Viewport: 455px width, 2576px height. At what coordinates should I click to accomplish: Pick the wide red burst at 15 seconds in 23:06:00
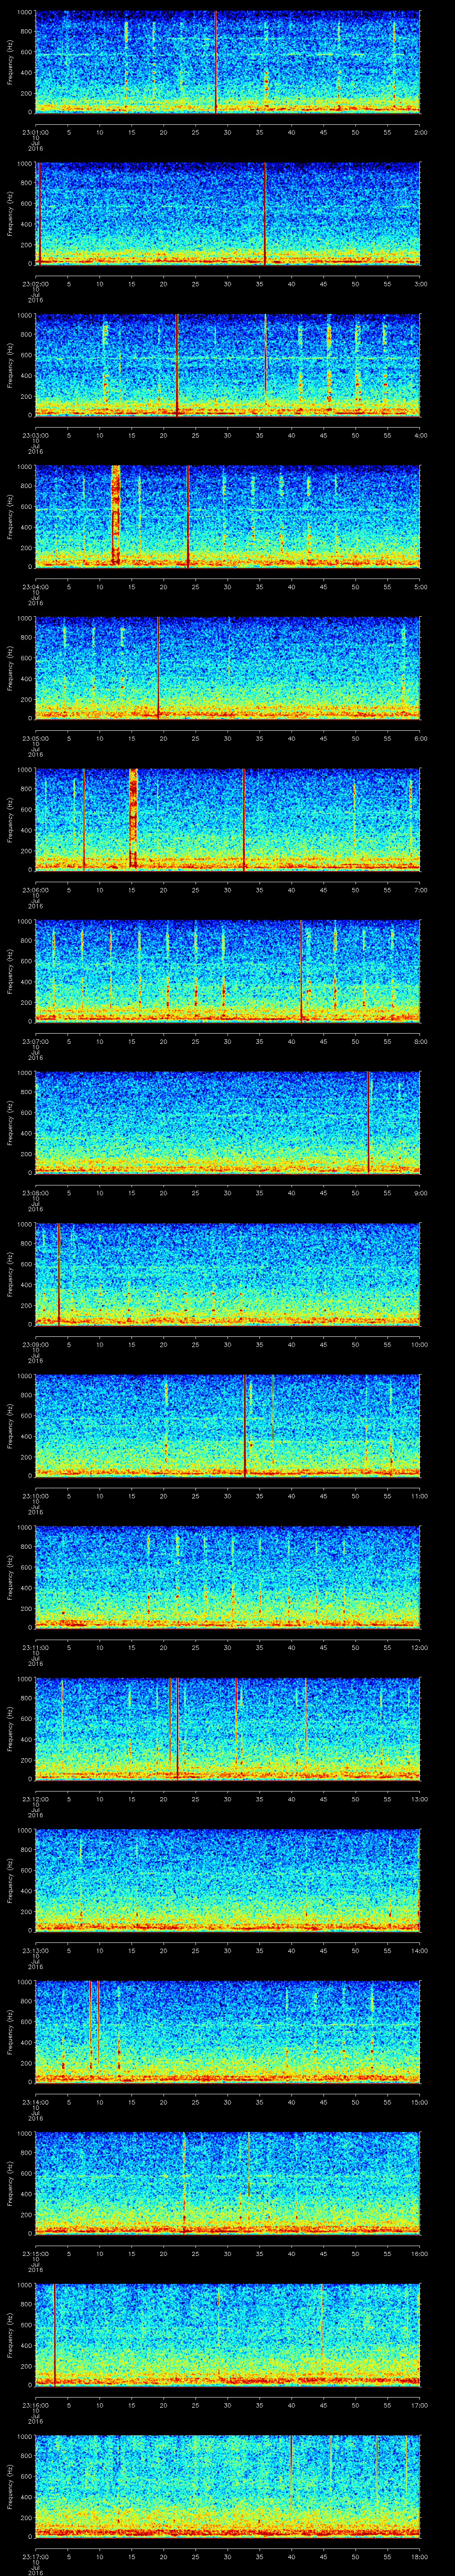(x=133, y=819)
